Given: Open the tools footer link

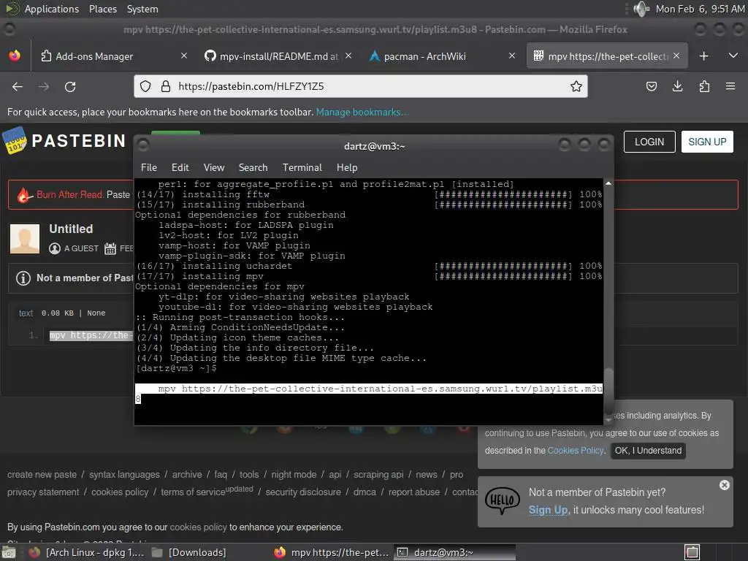Looking at the screenshot, I should point(249,475).
